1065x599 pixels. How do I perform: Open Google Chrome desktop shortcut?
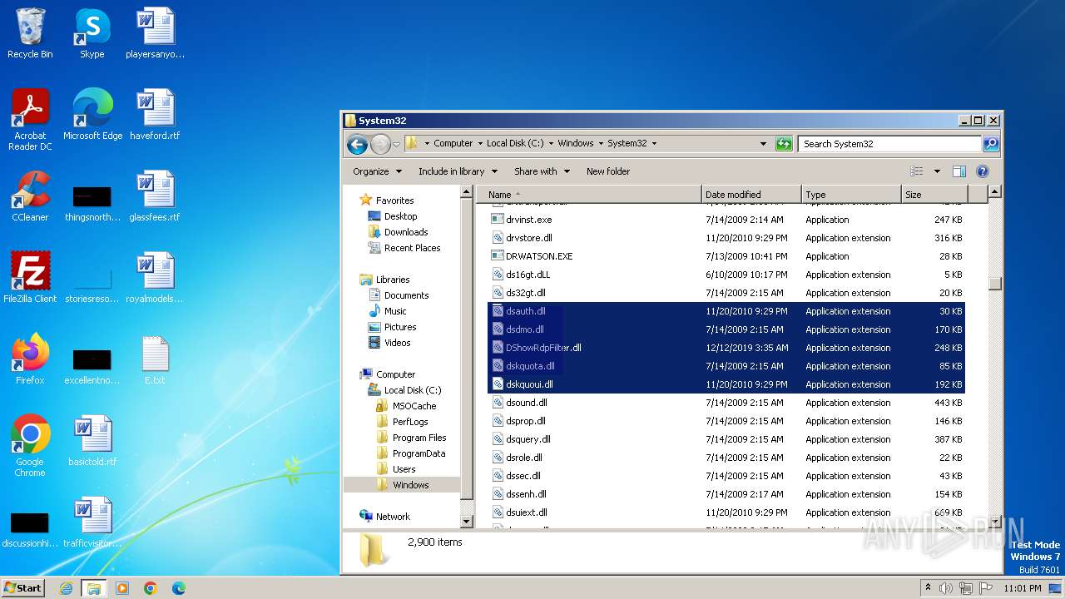click(x=30, y=446)
